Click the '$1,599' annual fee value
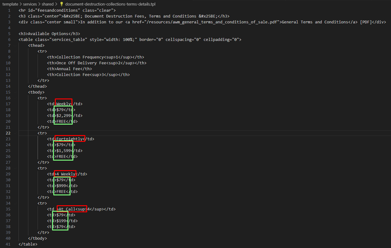Screen dimensions: 391x248 (64, 150)
